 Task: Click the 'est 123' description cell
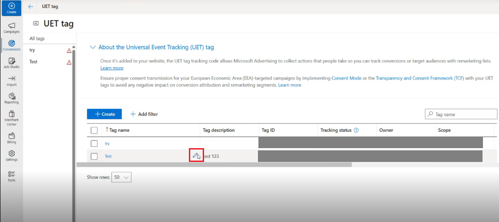point(211,156)
